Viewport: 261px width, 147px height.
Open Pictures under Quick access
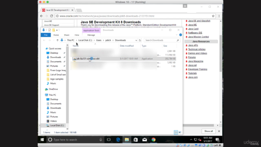click(x=54, y=66)
